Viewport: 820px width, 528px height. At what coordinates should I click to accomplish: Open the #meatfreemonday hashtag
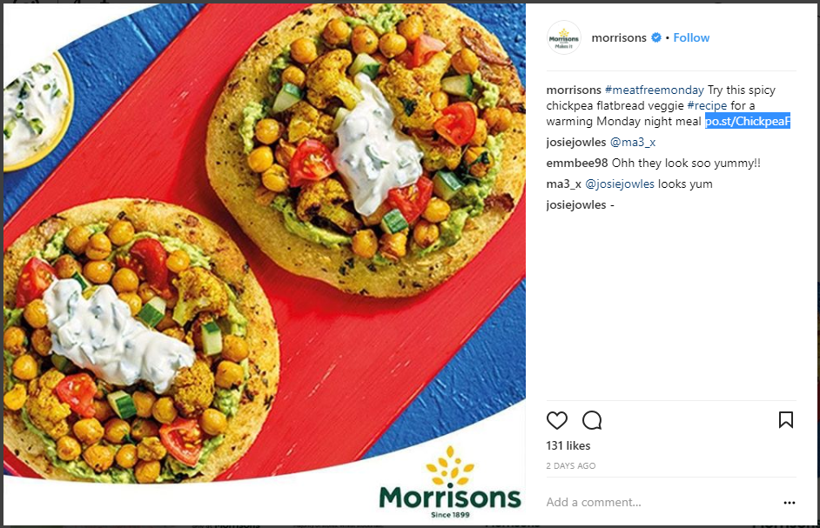click(655, 90)
